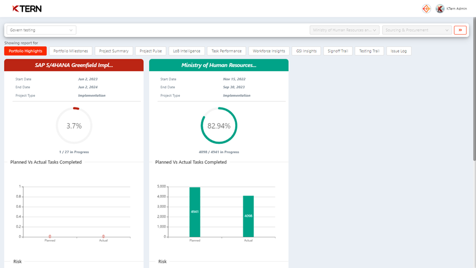Click the KTern Admin user name
This screenshot has width=476, height=268.
(456, 9)
